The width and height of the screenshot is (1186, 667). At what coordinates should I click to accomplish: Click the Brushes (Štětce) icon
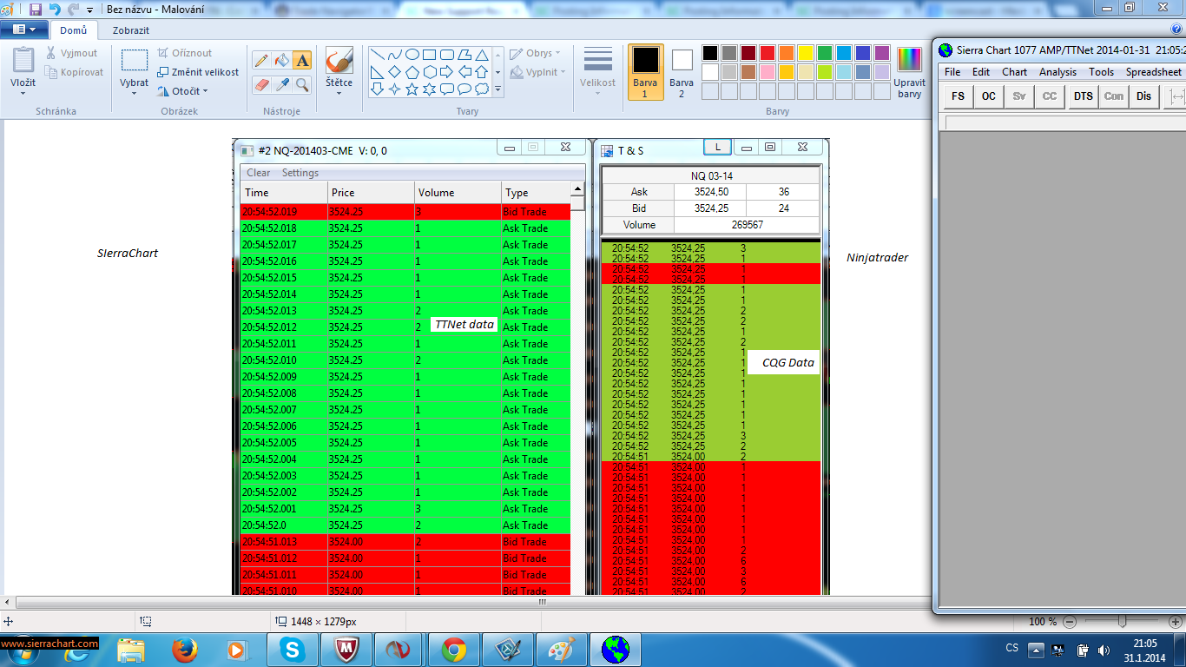pos(339,60)
